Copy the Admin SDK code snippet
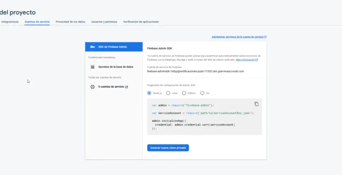The width and height of the screenshot is (342, 175). [256, 104]
